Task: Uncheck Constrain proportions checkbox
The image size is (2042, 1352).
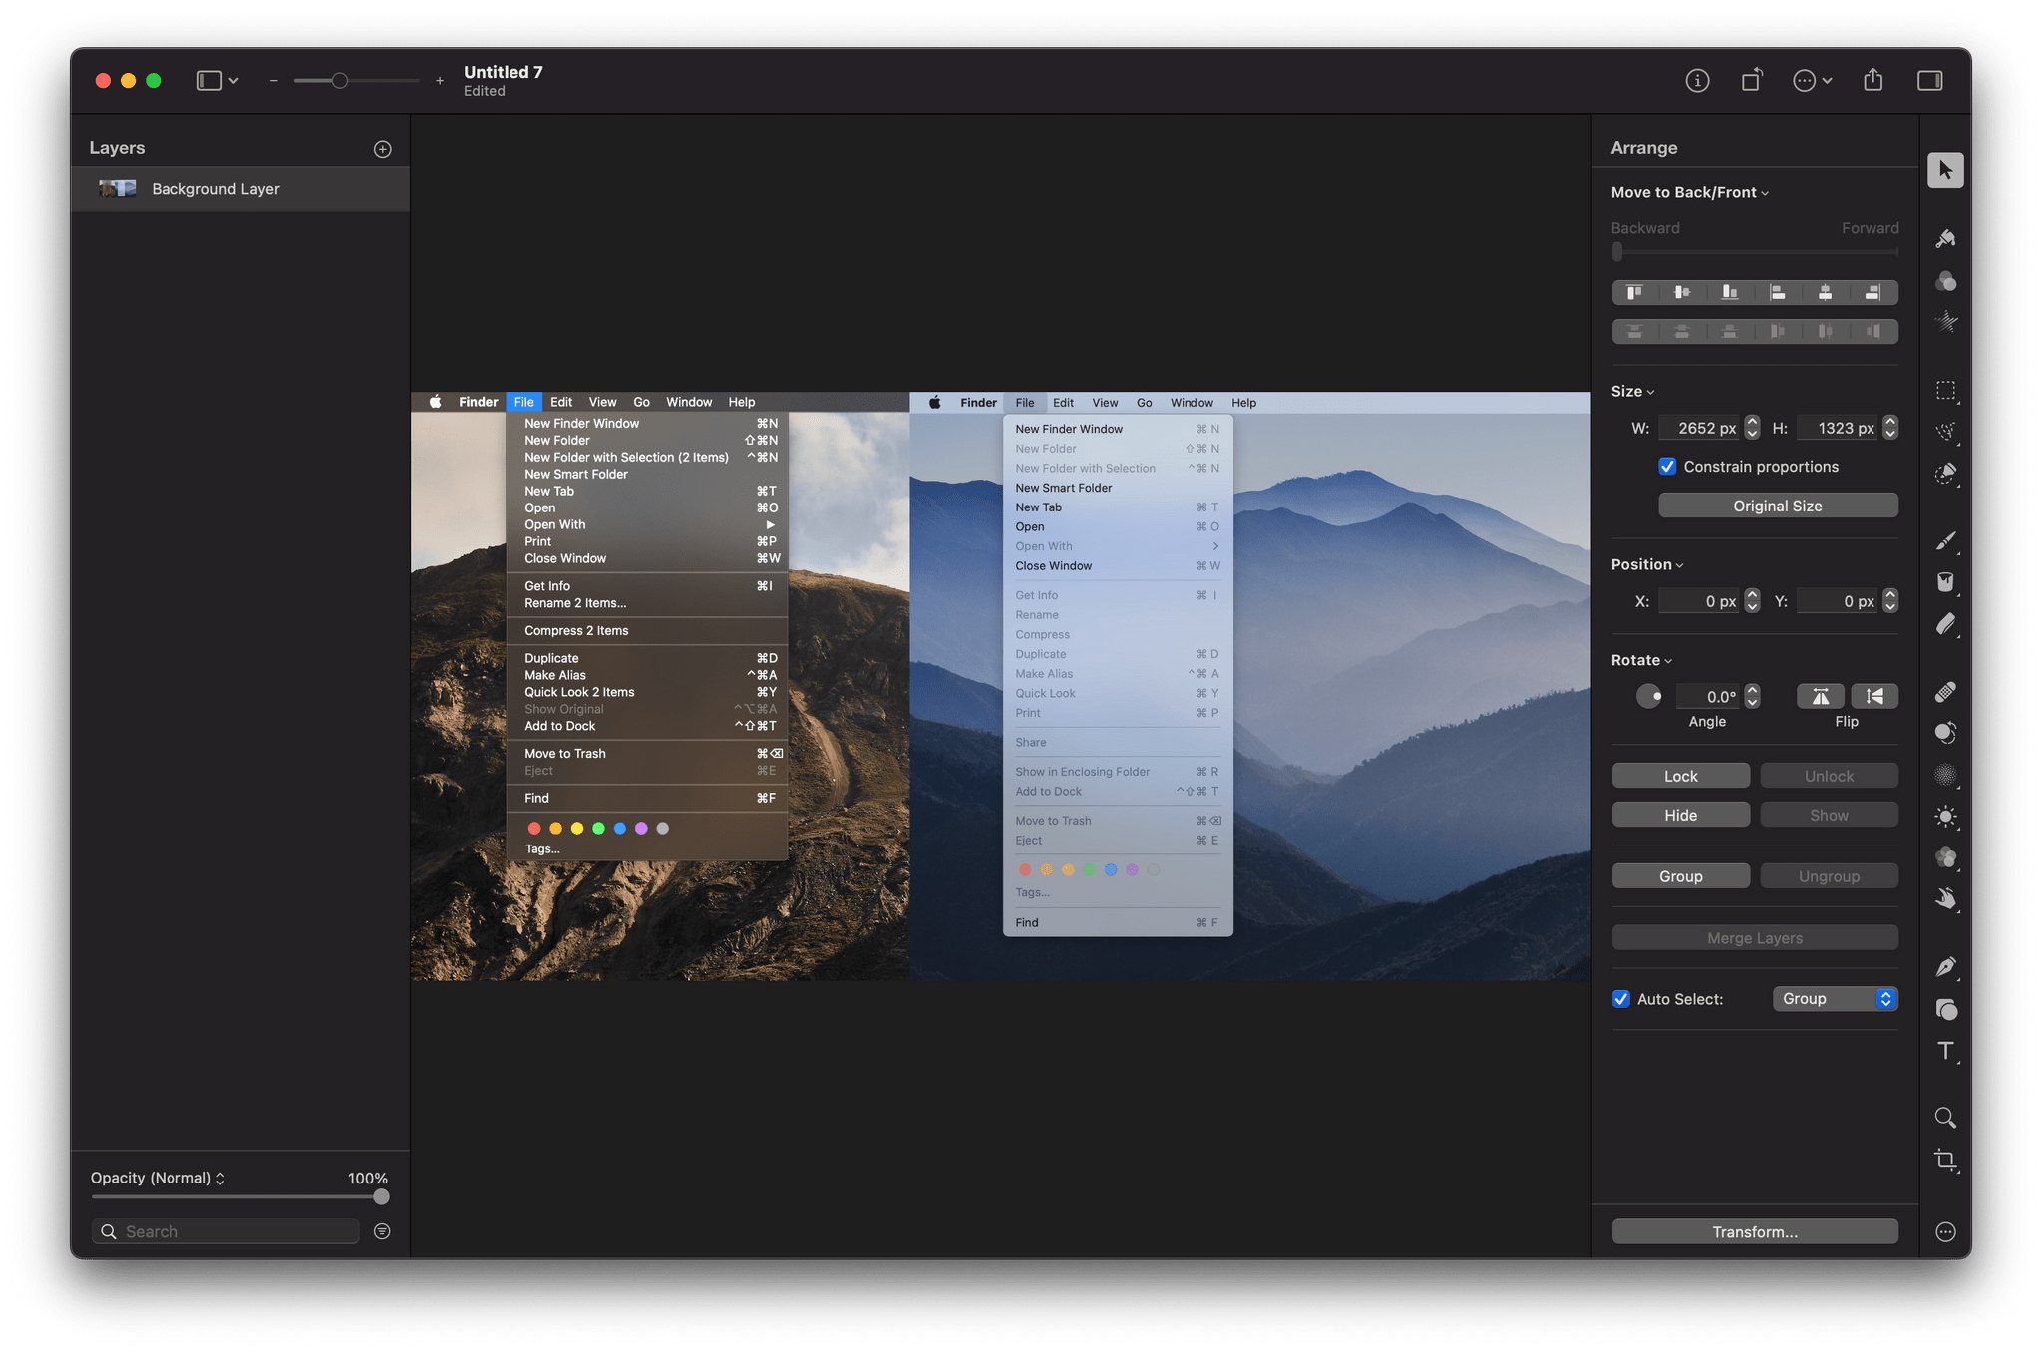Action: (1667, 466)
